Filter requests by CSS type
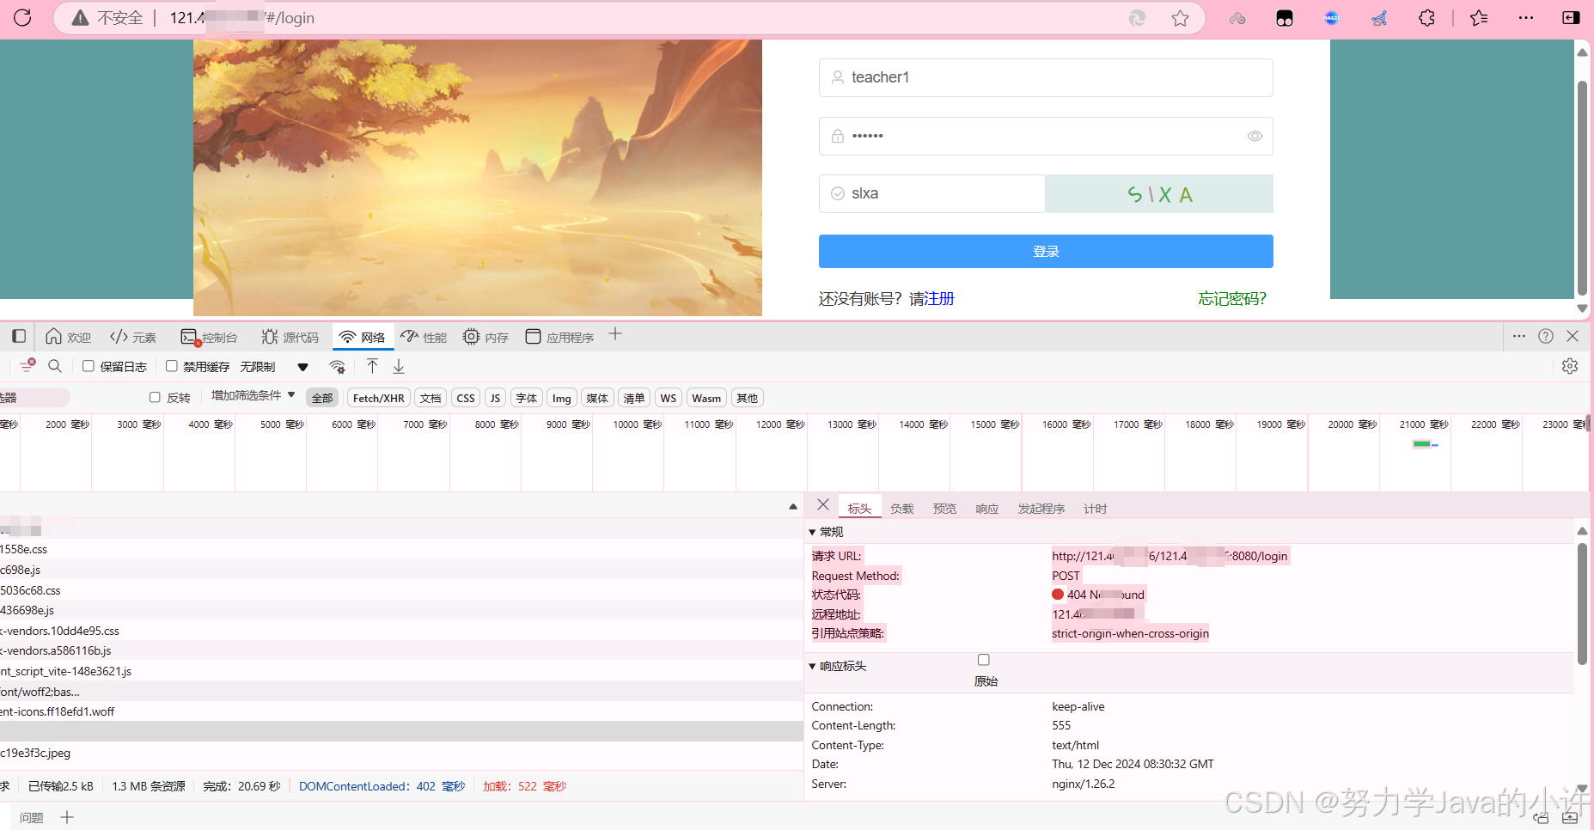This screenshot has height=830, width=1594. (466, 398)
